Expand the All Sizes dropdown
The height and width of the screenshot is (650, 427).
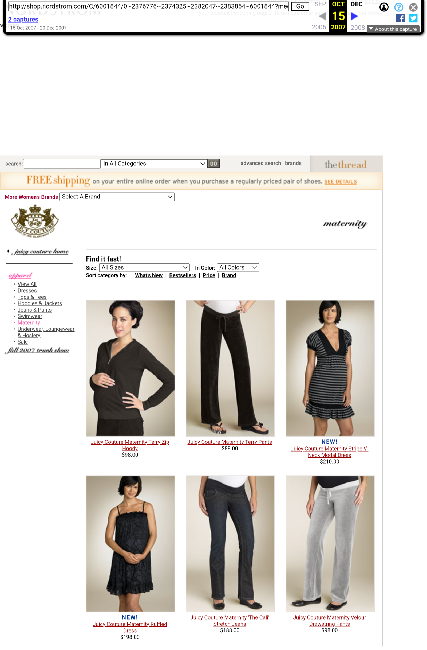[x=144, y=268]
